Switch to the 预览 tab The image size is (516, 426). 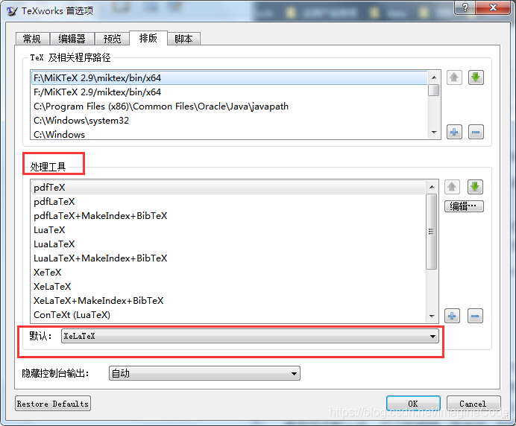112,39
